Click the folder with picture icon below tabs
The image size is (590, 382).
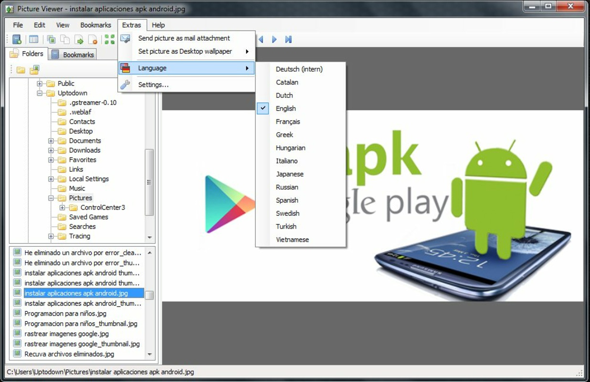34,70
